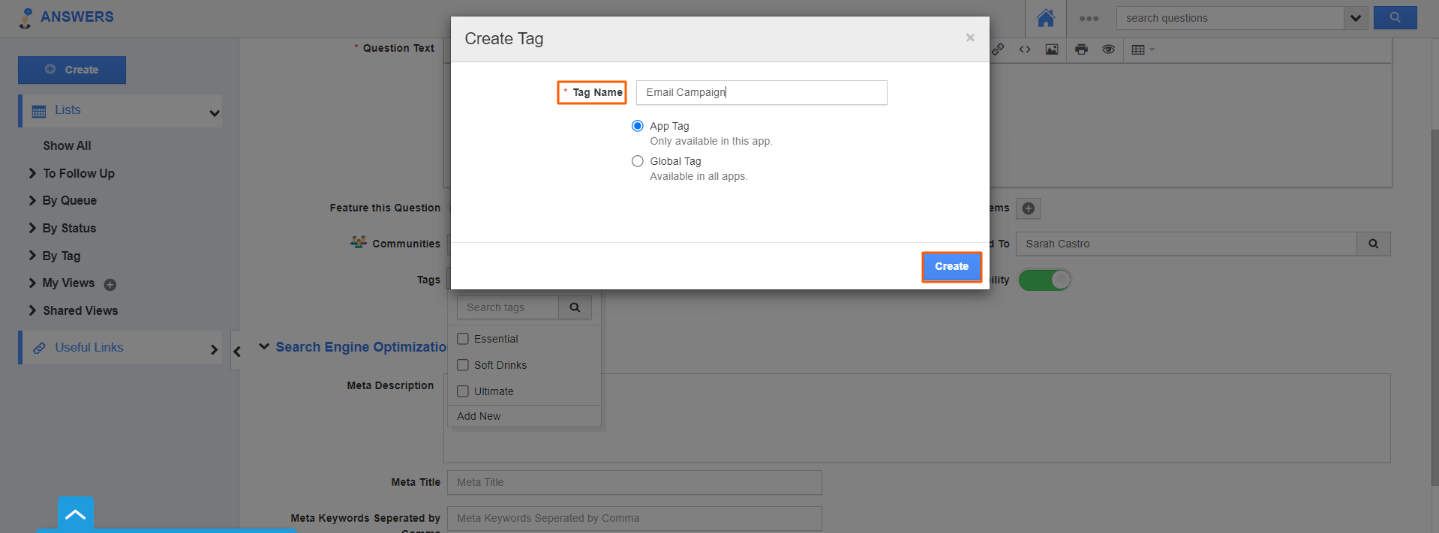Click the Search tags field
This screenshot has width=1439, height=533.
click(x=508, y=307)
